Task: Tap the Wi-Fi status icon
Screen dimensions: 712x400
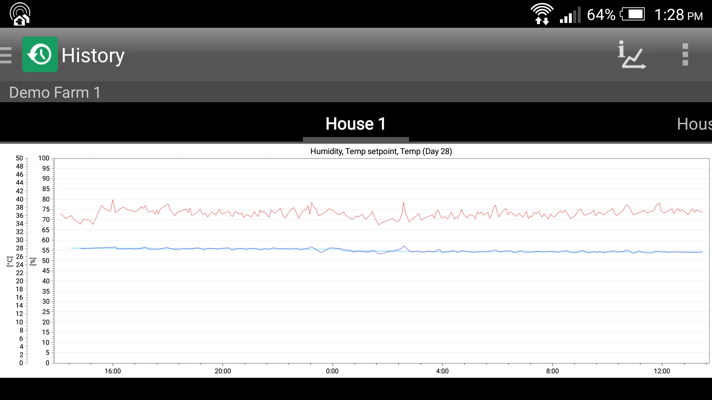Action: (542, 14)
